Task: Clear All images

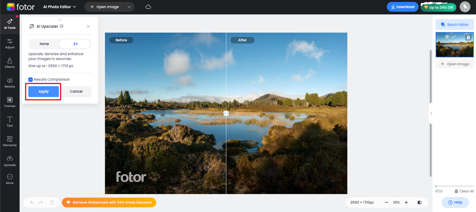Action: (x=464, y=191)
